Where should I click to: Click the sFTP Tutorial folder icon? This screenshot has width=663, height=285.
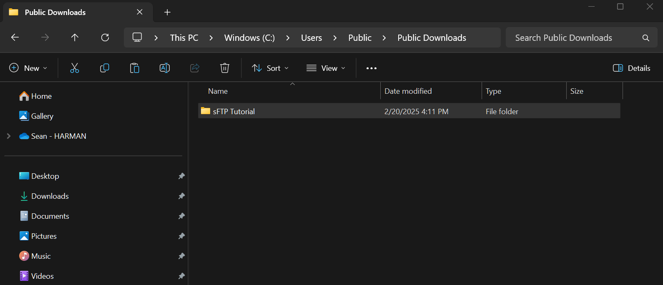coord(206,111)
